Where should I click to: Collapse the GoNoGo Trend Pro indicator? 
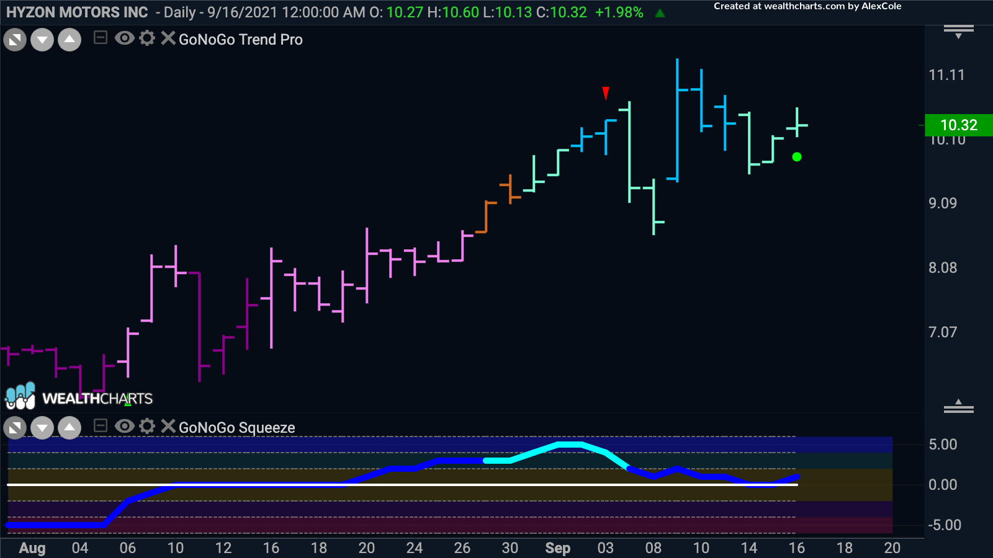point(101,38)
